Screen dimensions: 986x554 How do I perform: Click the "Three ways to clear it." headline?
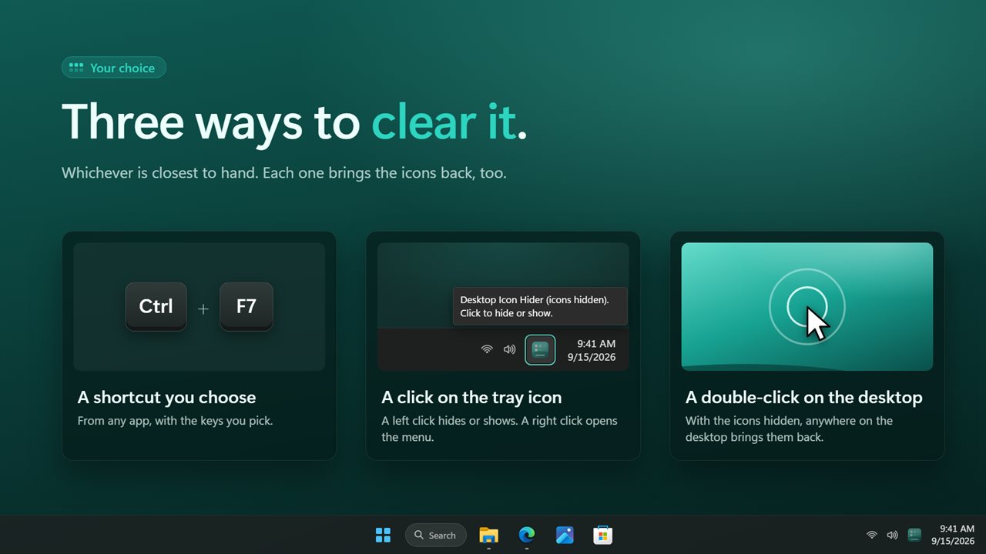[x=294, y=122]
